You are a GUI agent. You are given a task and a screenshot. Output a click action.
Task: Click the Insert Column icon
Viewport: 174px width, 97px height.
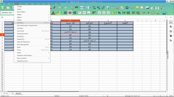point(88,8)
